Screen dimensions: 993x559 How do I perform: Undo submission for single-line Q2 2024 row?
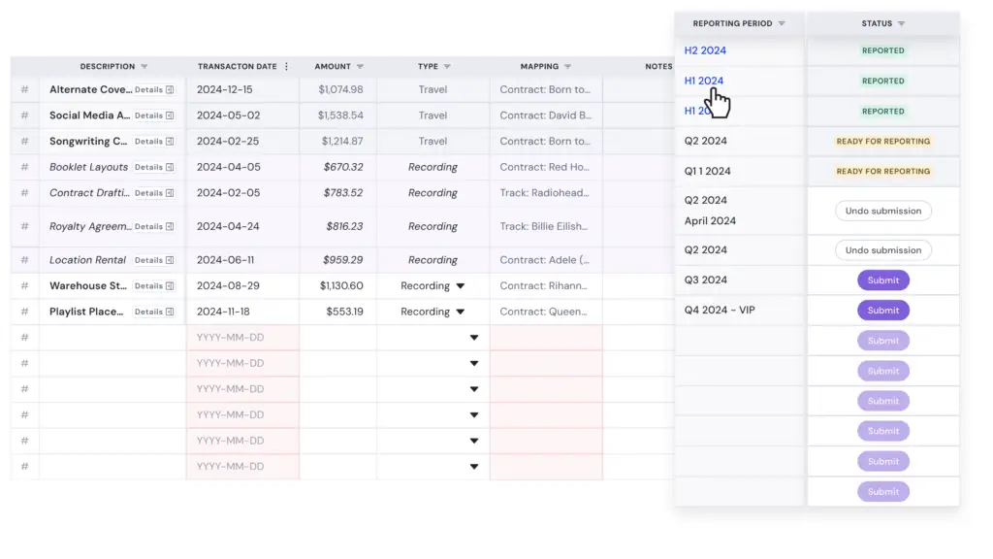click(x=882, y=250)
